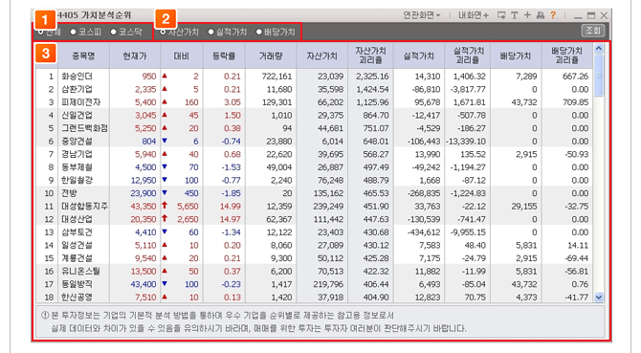Select the 동부제철 stock row
The height and width of the screenshot is (353, 641).
coord(314,167)
